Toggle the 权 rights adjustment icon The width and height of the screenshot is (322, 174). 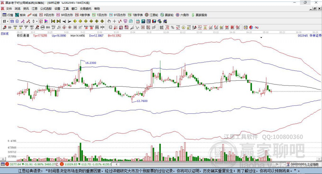(41, 21)
